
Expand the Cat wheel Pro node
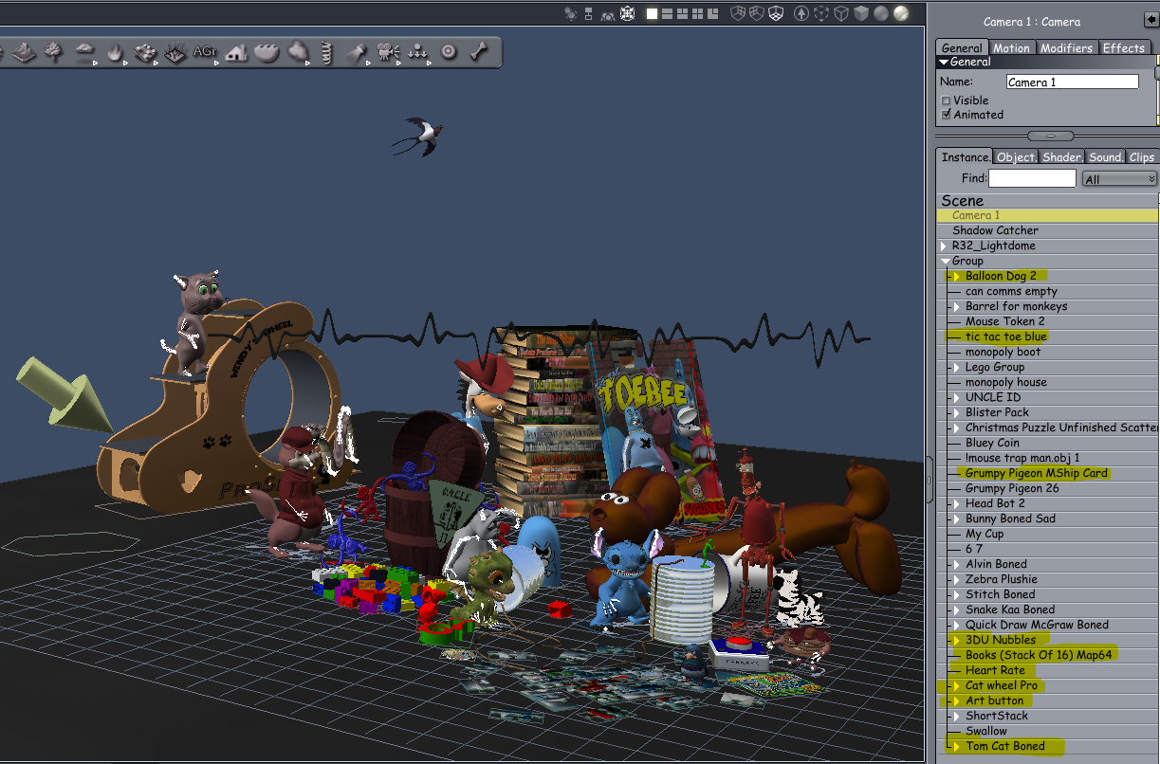[958, 686]
